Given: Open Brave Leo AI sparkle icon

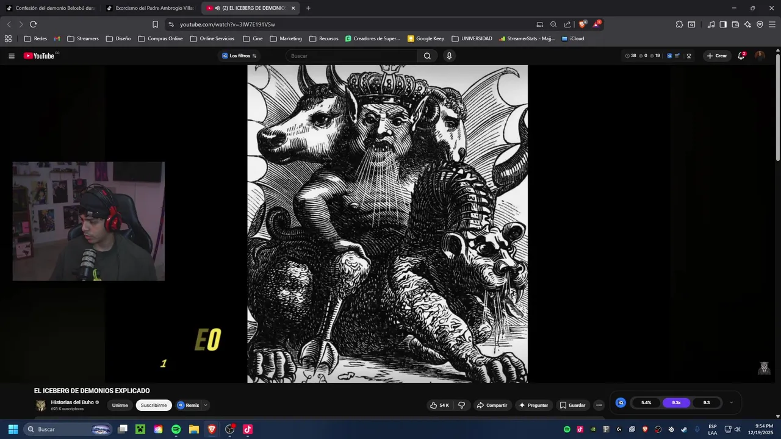Looking at the screenshot, I should click(x=747, y=24).
